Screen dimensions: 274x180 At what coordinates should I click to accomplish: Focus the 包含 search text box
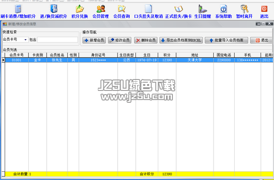coord(58,40)
